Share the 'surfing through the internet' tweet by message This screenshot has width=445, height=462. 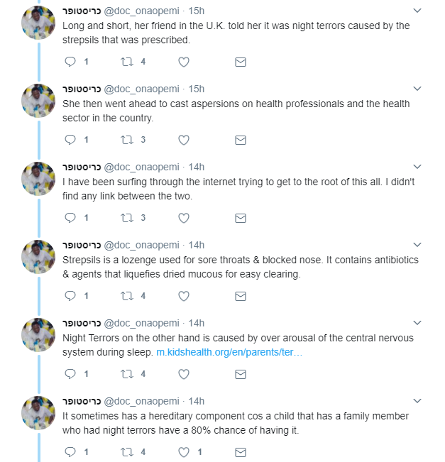click(241, 218)
